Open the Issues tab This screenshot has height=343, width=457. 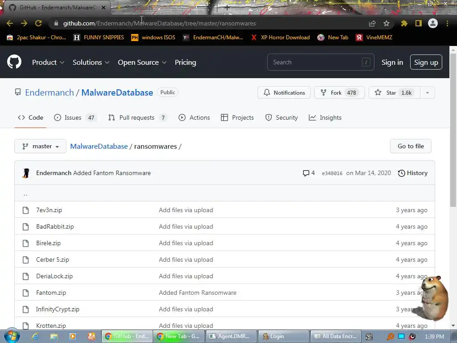[x=75, y=117]
